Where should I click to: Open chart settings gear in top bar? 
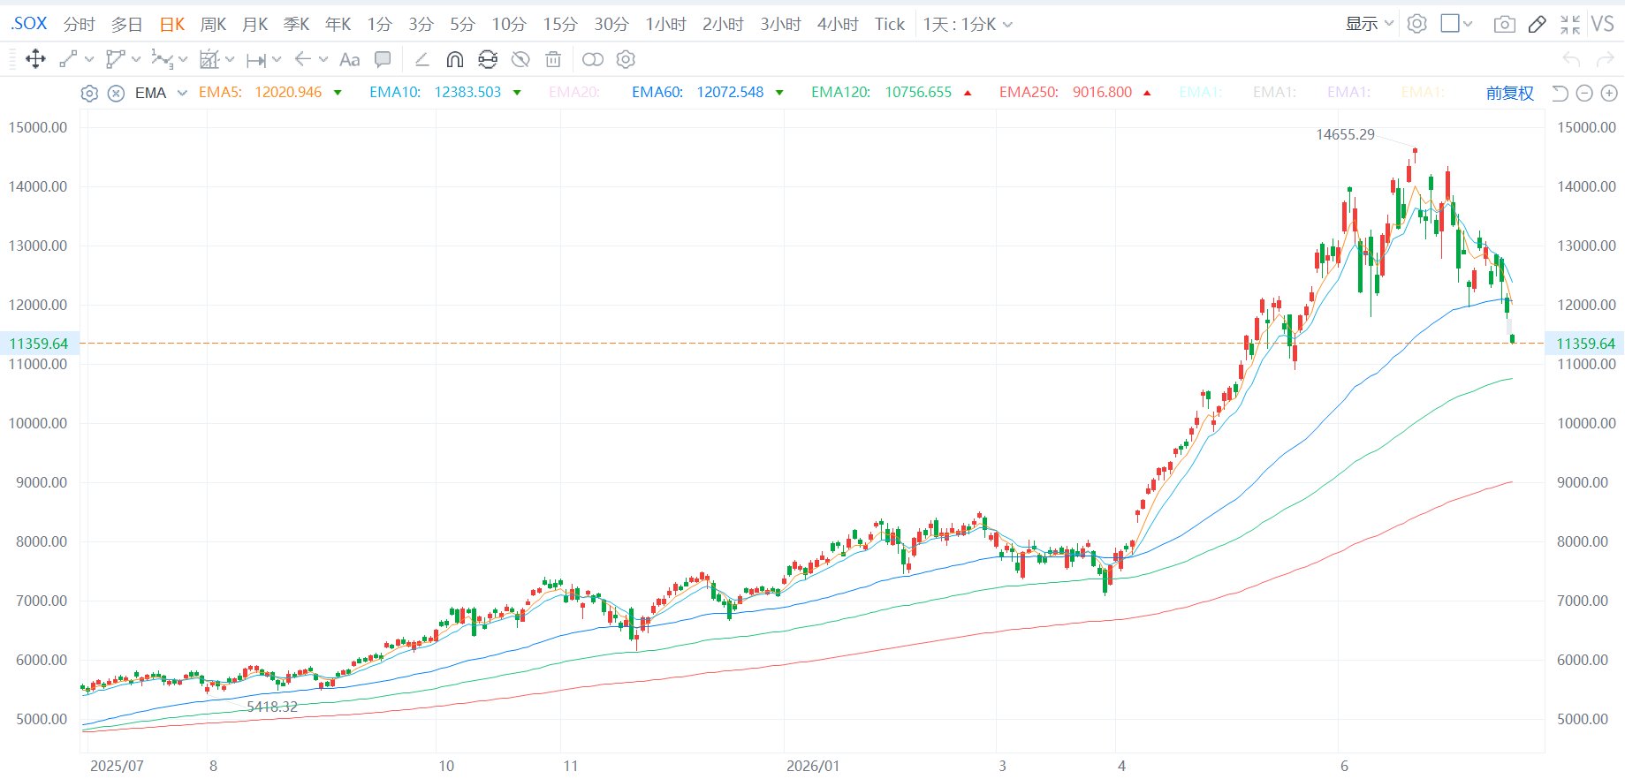1416,24
